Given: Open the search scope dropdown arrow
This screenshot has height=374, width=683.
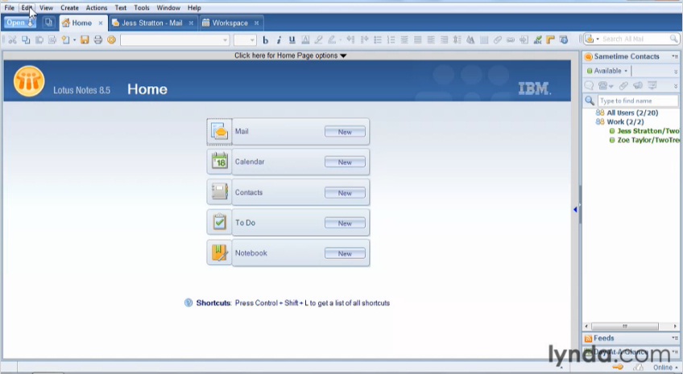Looking at the screenshot, I should [598, 39].
